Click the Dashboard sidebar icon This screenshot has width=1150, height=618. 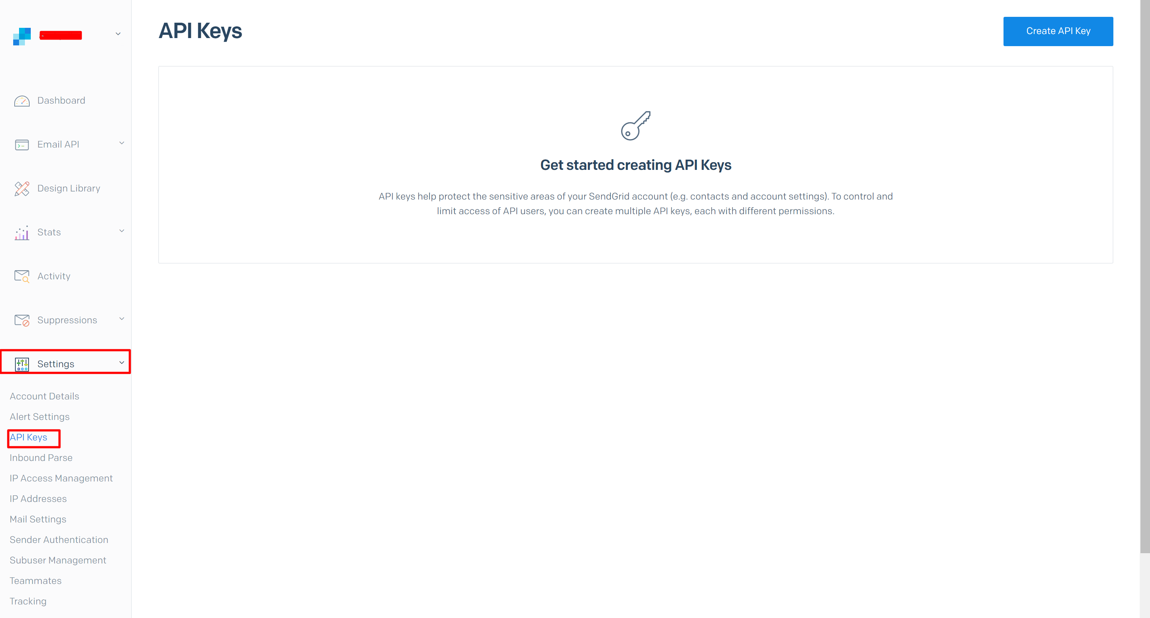click(22, 100)
